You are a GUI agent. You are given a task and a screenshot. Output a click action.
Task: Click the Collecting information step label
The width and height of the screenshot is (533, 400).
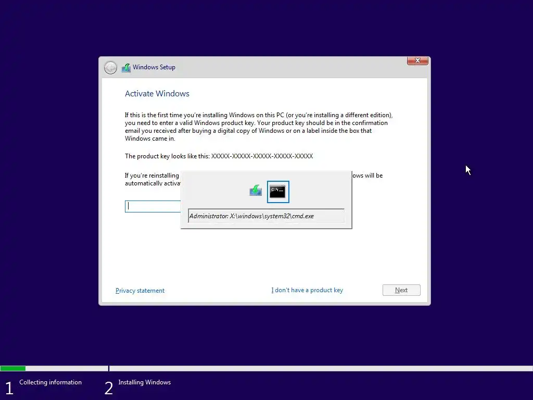[x=50, y=382]
